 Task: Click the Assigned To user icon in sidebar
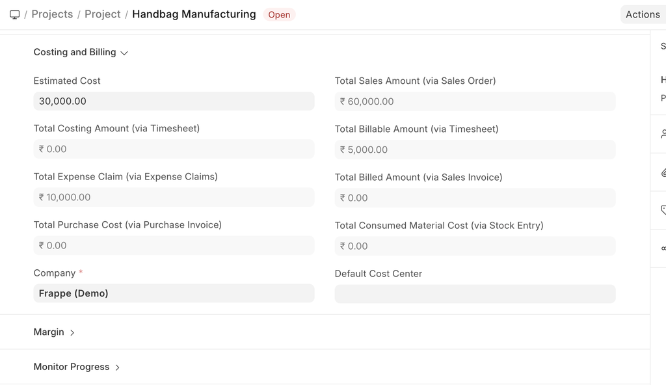coord(663,134)
